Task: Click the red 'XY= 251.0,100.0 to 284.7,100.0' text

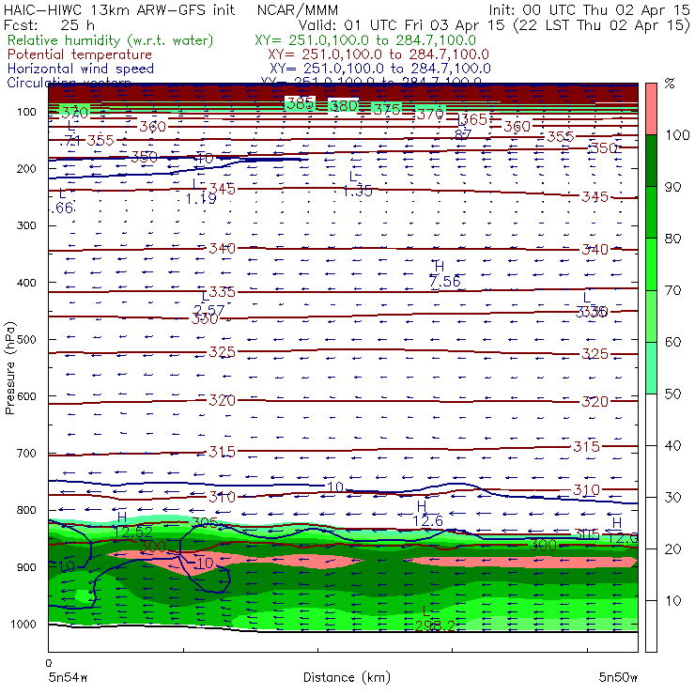Action: 378,54
